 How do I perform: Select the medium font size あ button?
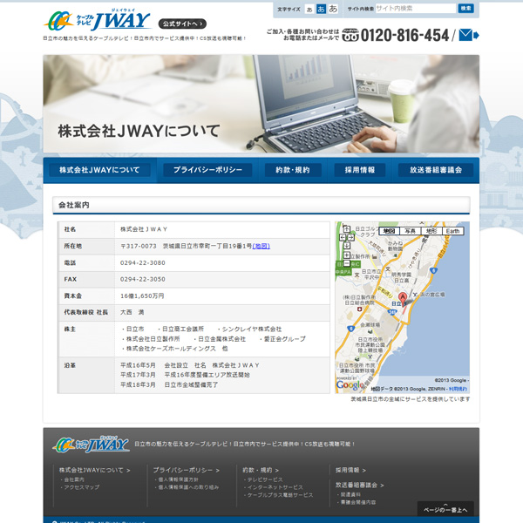pos(321,9)
